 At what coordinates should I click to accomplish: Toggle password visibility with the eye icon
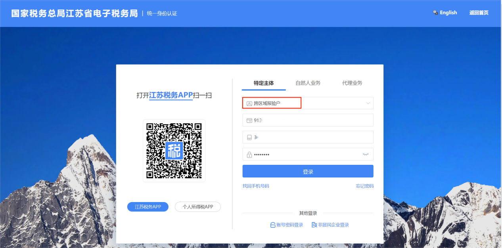tap(365, 154)
